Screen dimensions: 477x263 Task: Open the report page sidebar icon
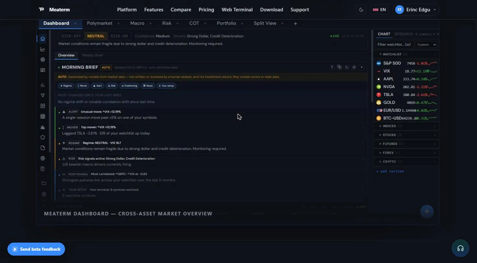coord(42,169)
